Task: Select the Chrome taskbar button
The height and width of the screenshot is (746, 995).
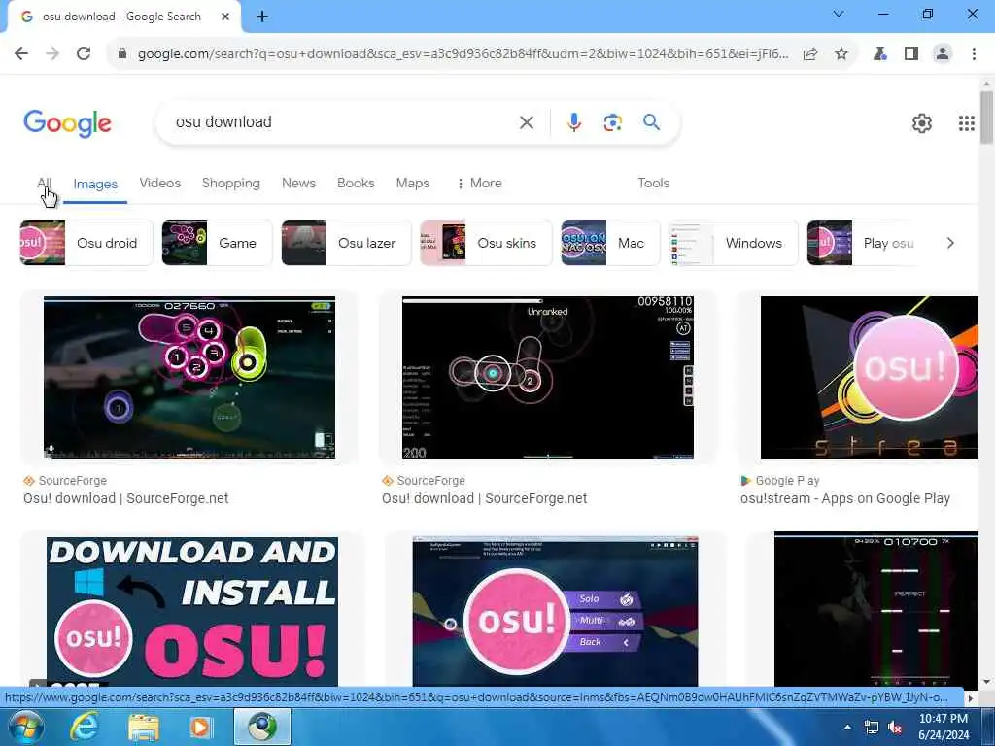Action: 262,727
